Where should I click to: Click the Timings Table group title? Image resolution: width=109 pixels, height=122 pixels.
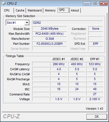pyautogui.click(x=15, y=56)
